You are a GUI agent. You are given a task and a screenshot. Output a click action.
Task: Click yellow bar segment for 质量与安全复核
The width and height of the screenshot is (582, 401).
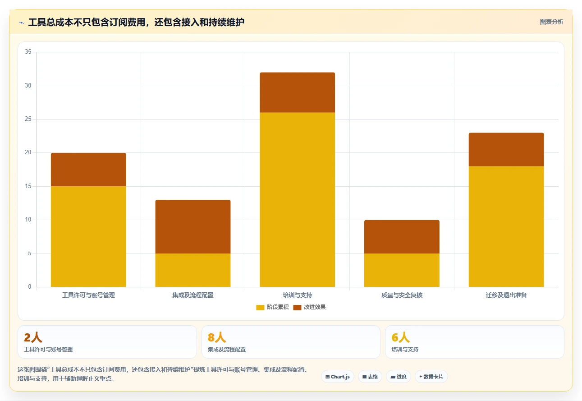tap(402, 270)
